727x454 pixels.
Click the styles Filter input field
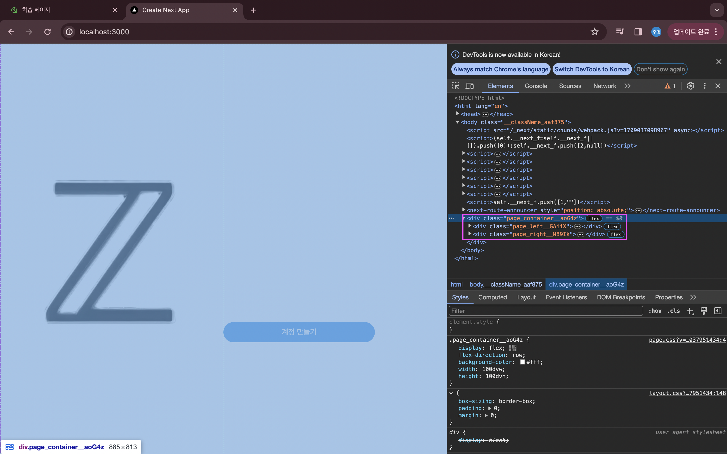coord(546,311)
